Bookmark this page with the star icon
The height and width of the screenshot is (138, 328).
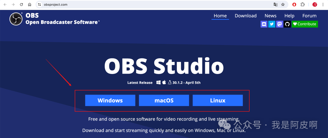[x=283, y=5]
